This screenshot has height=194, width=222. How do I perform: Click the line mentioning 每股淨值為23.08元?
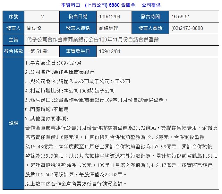coord(76,174)
